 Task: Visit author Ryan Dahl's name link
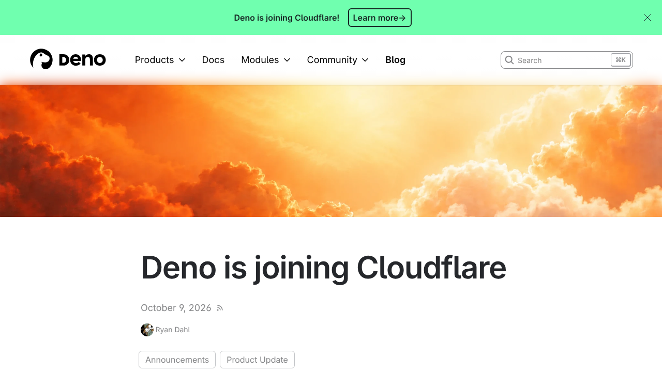click(x=173, y=330)
